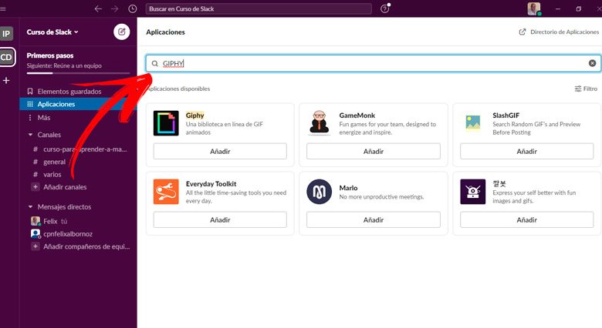Click the Giphy app logo
This screenshot has width=602, height=328.
166,123
